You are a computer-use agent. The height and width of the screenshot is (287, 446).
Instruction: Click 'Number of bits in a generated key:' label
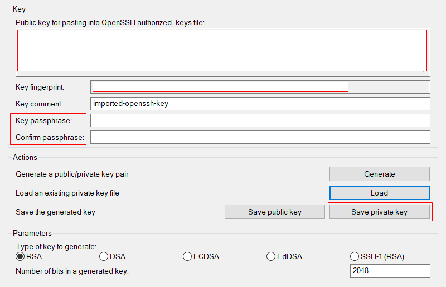pos(72,271)
